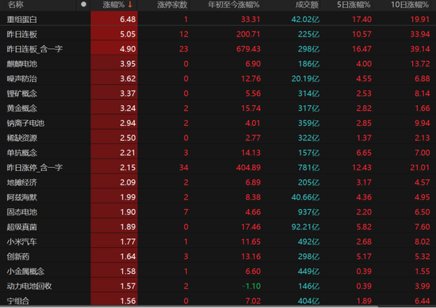Click 10-day gain value 21.01
Viewport: 436px width, 308px height.
[420, 168]
